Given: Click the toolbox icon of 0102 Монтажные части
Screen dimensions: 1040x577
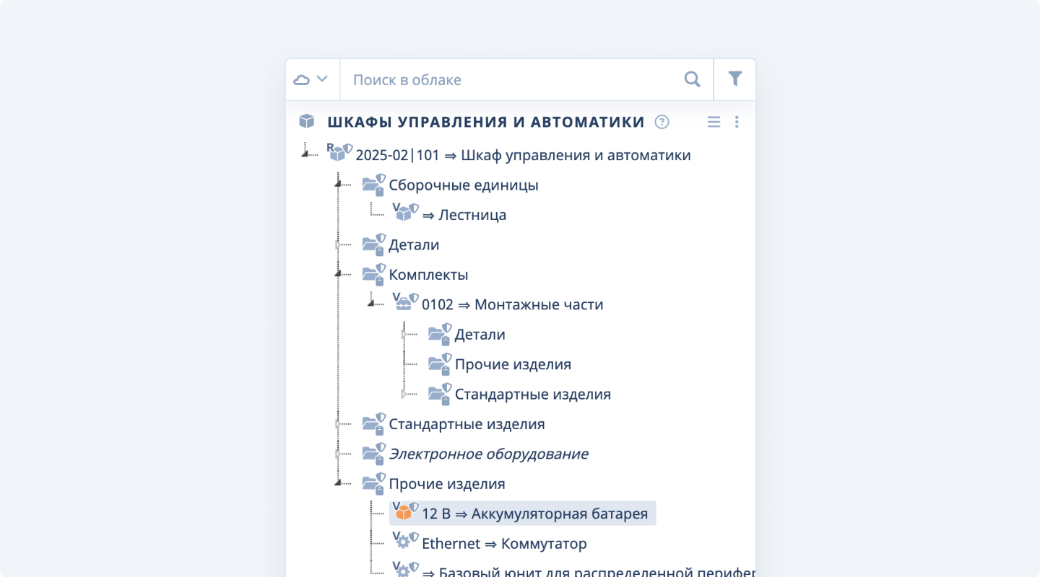Looking at the screenshot, I should pyautogui.click(x=403, y=303).
